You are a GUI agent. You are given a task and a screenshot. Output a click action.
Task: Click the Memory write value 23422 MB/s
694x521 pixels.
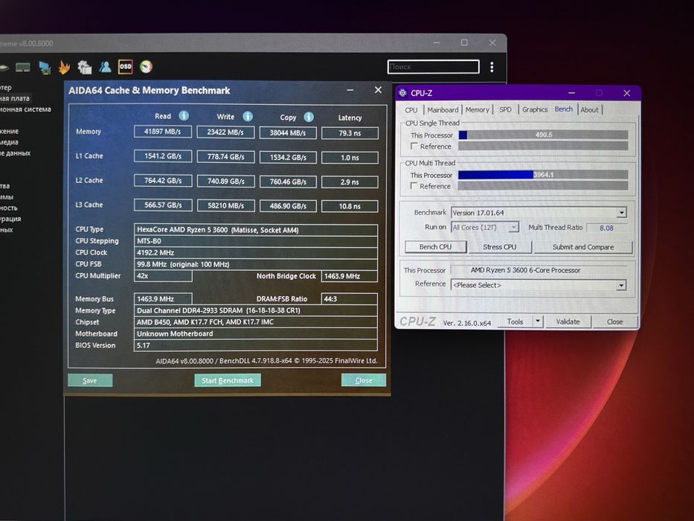pos(225,132)
